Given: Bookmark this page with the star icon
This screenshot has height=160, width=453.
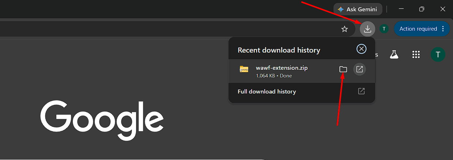Looking at the screenshot, I should coord(344,29).
